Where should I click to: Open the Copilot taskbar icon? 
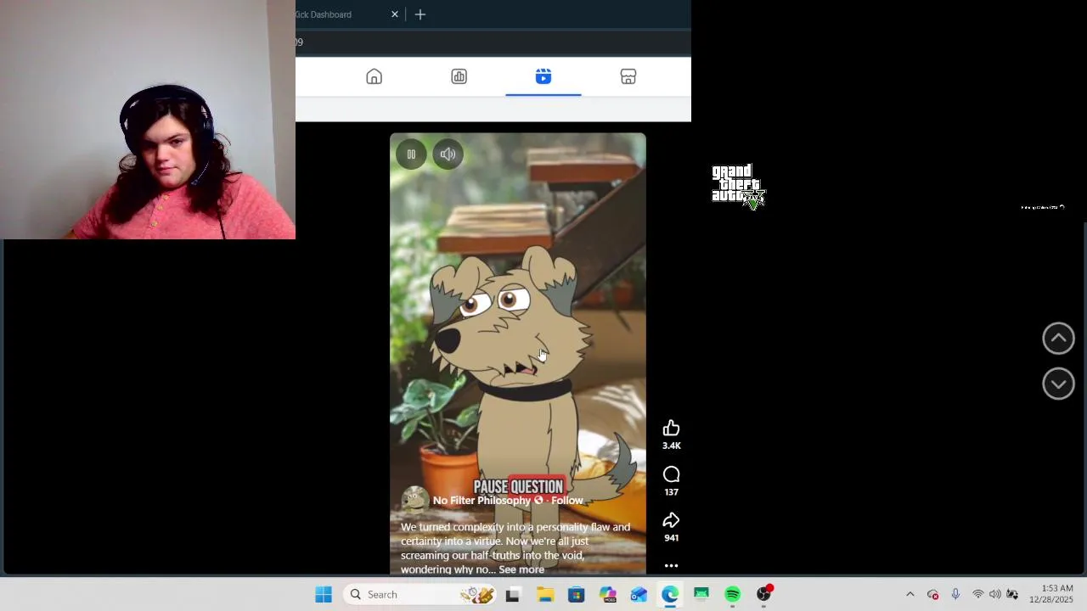click(x=608, y=595)
